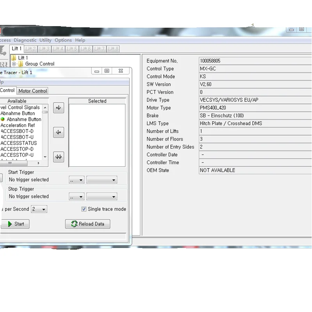This screenshot has height=312, width=312.
Task: Select ACCESSTOP-U signal
Action: pyautogui.click(x=17, y=155)
